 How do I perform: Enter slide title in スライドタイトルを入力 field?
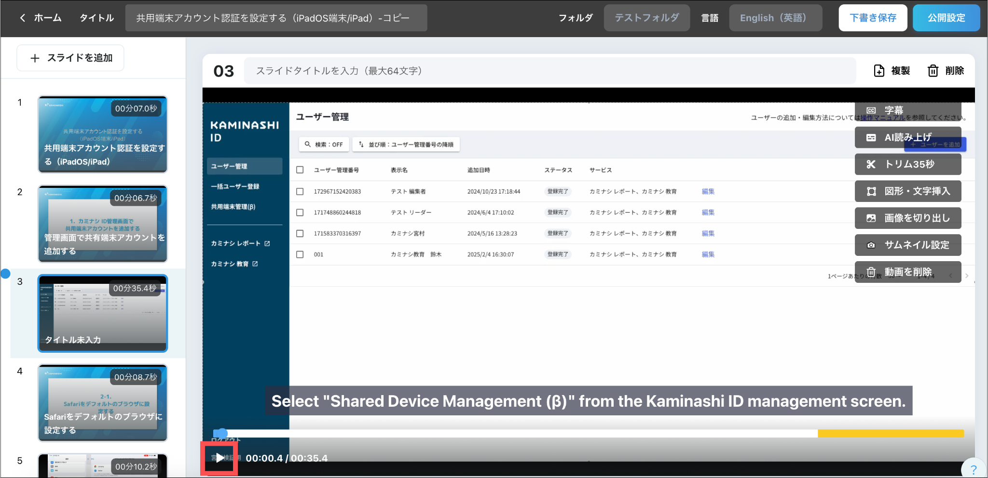point(550,71)
